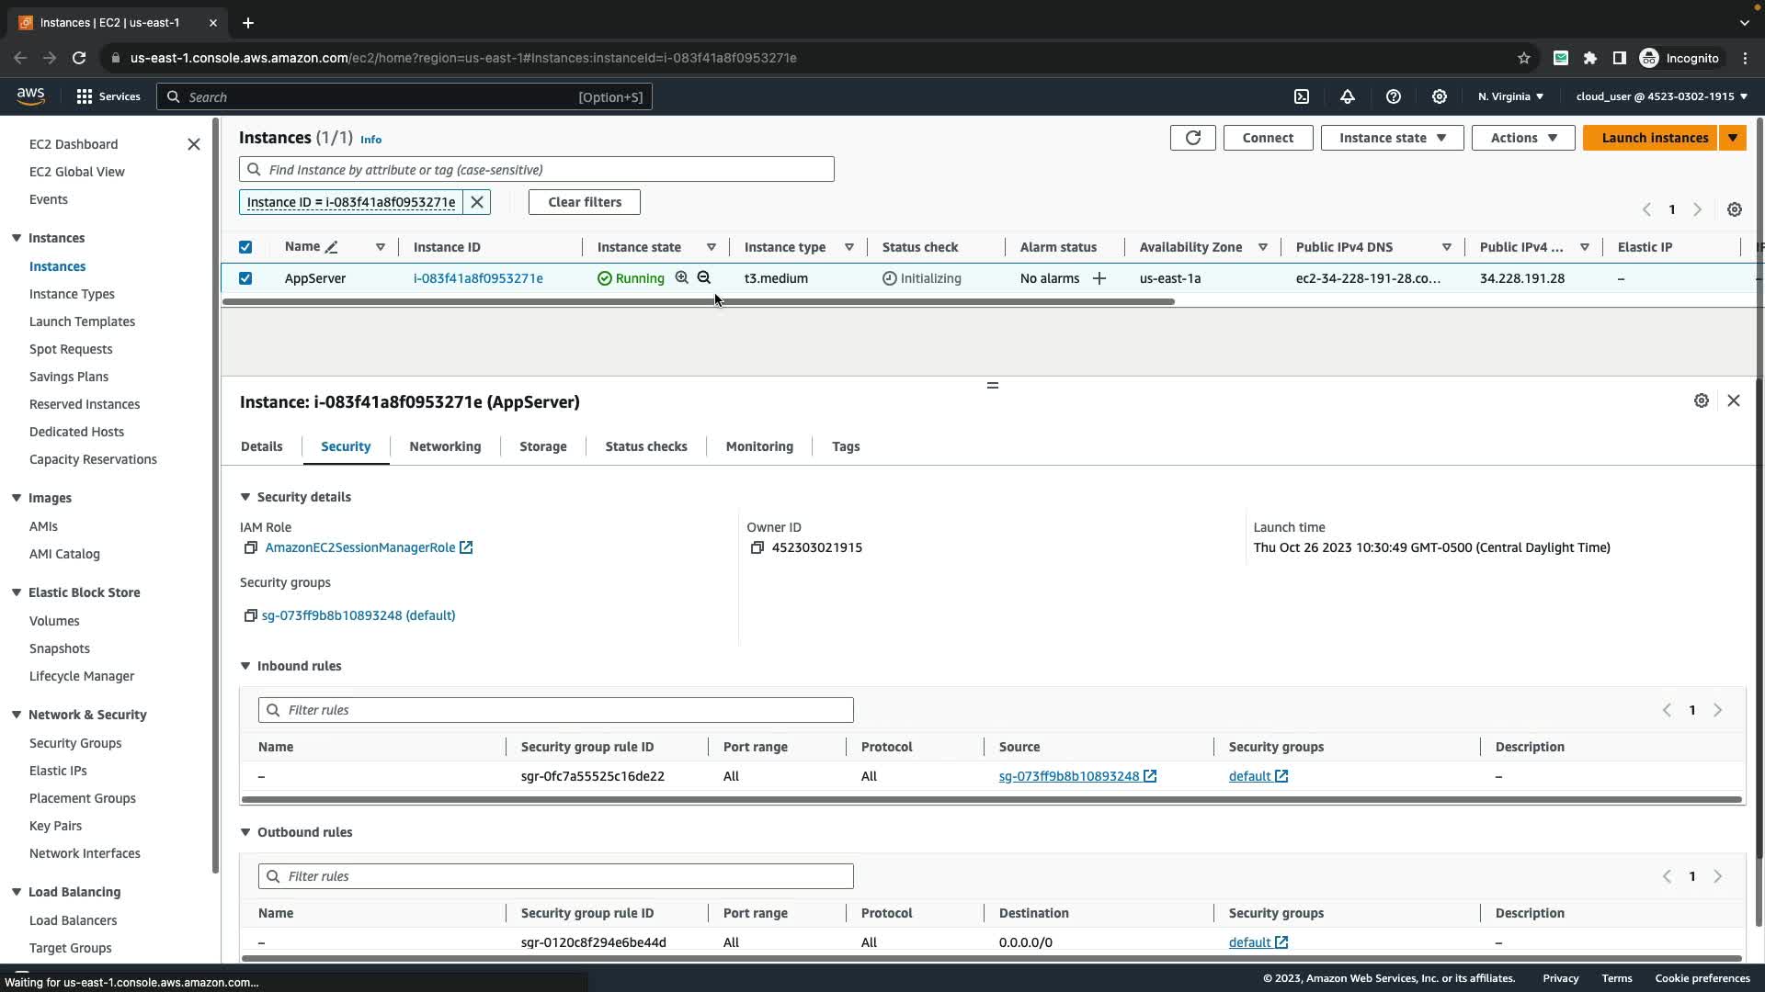Copy the Owner ID icon
Viewport: 1765px width, 992px height.
(757, 547)
